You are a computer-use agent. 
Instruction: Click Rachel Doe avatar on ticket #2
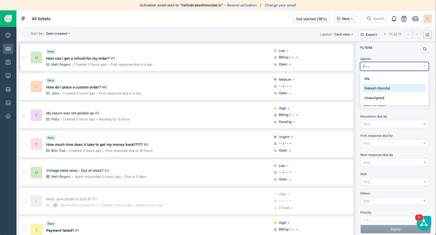(x=36, y=201)
